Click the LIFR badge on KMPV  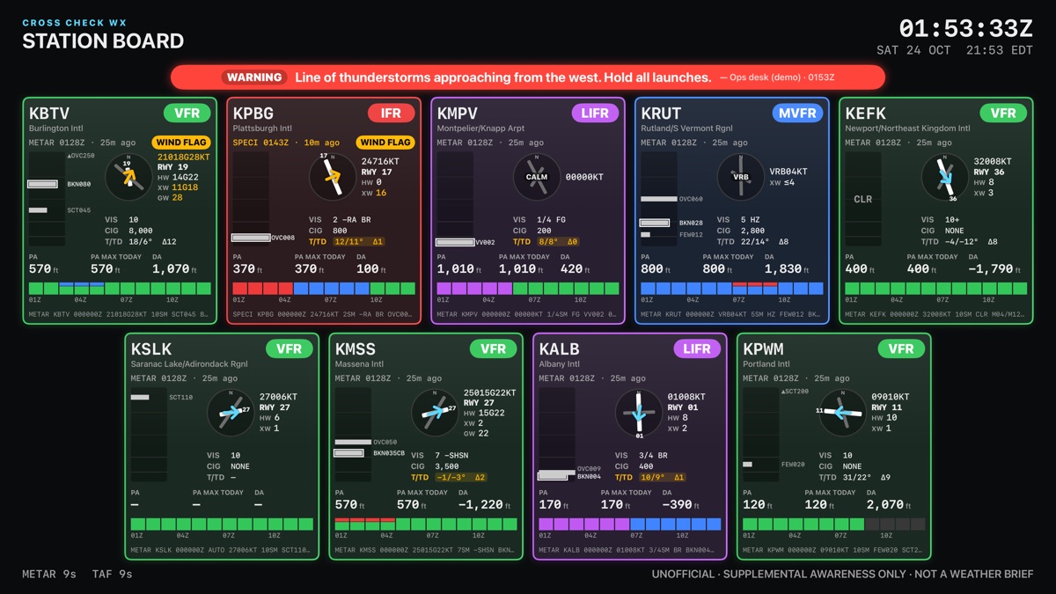595,113
